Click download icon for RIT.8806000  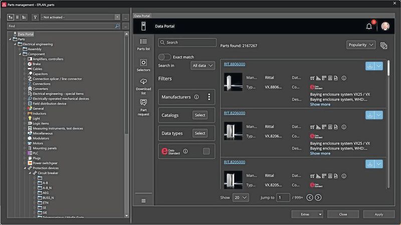370,66
